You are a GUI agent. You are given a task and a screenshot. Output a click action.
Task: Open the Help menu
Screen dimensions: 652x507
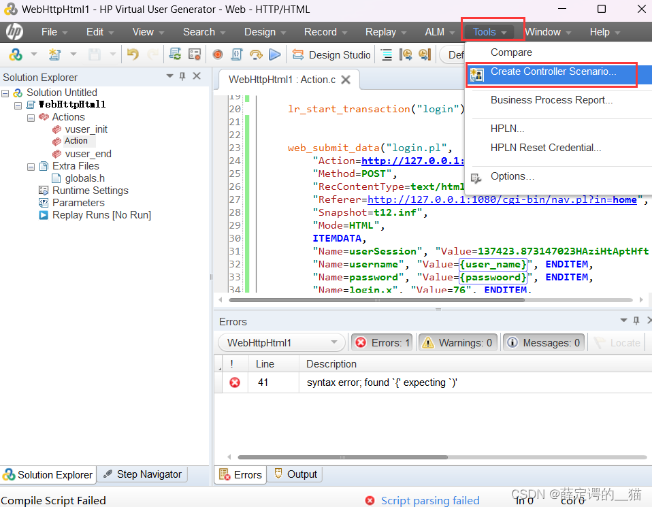tap(604, 32)
